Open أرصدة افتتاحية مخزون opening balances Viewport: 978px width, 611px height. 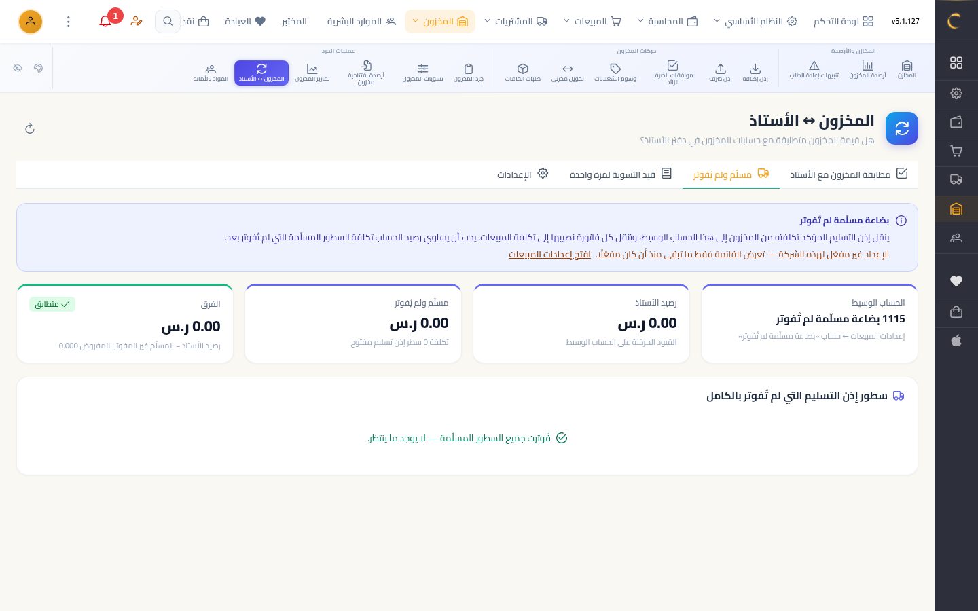pos(366,73)
